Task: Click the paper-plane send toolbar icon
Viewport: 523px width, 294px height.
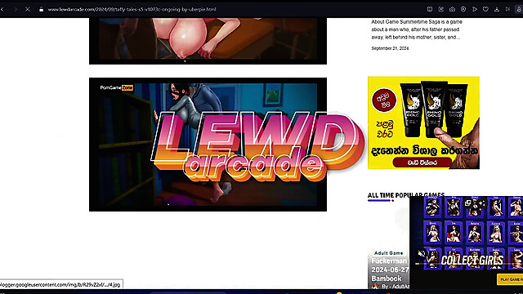Action: [474, 9]
